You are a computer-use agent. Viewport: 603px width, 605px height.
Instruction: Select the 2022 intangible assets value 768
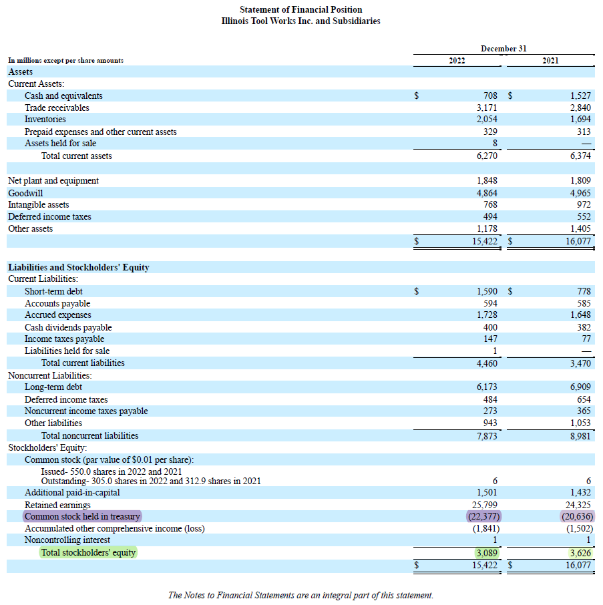pyautogui.click(x=490, y=204)
